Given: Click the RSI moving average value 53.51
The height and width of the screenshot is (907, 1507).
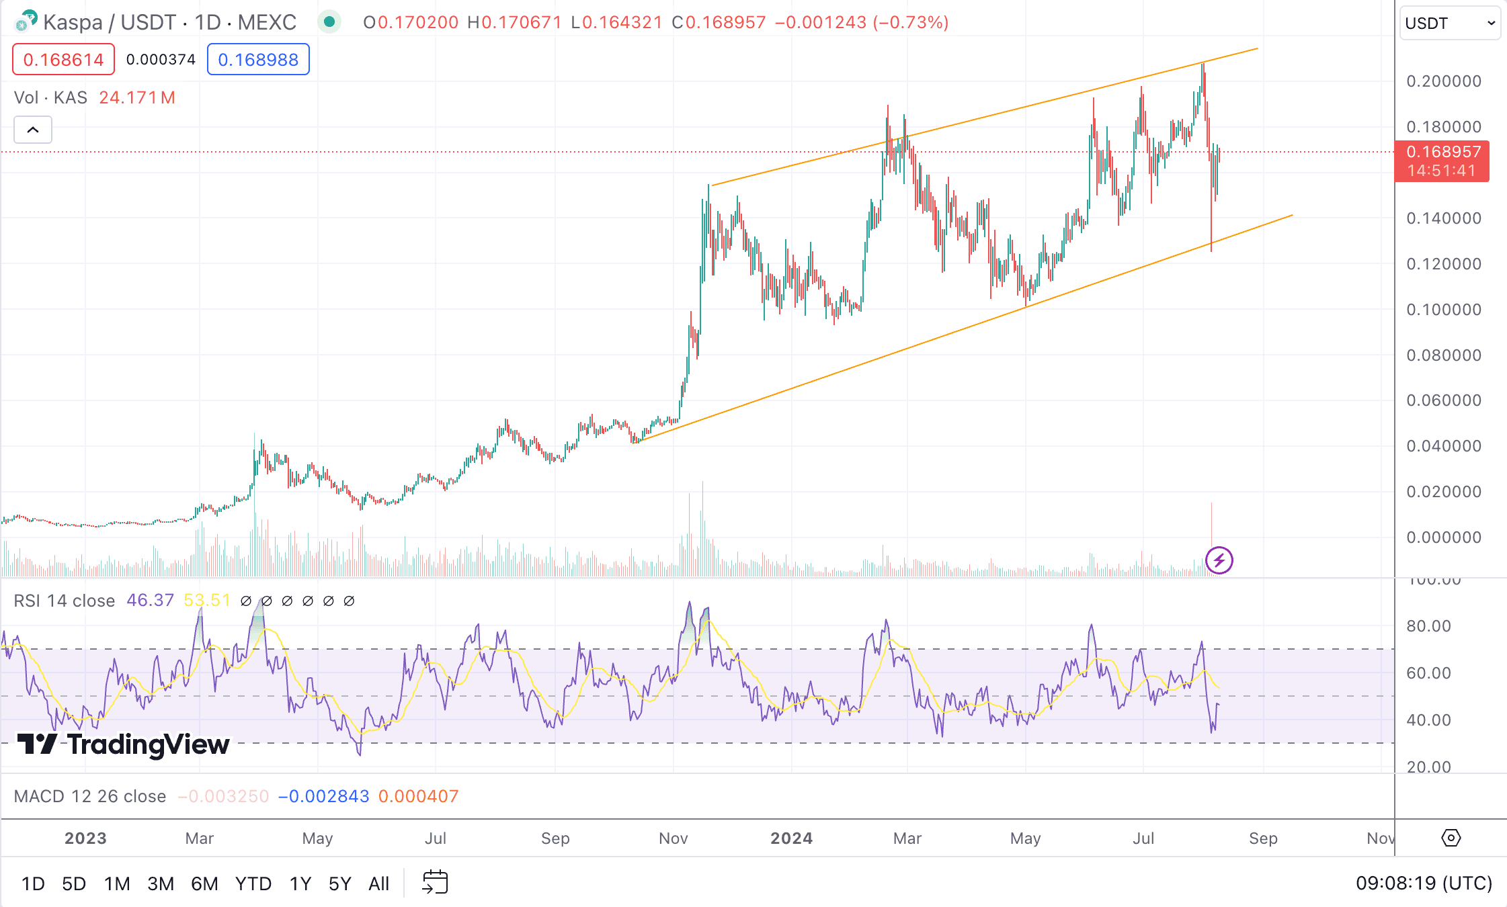Looking at the screenshot, I should point(207,600).
